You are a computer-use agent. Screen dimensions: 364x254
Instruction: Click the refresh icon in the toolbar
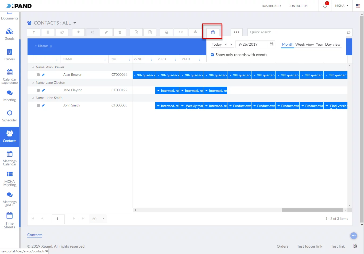tap(62, 32)
